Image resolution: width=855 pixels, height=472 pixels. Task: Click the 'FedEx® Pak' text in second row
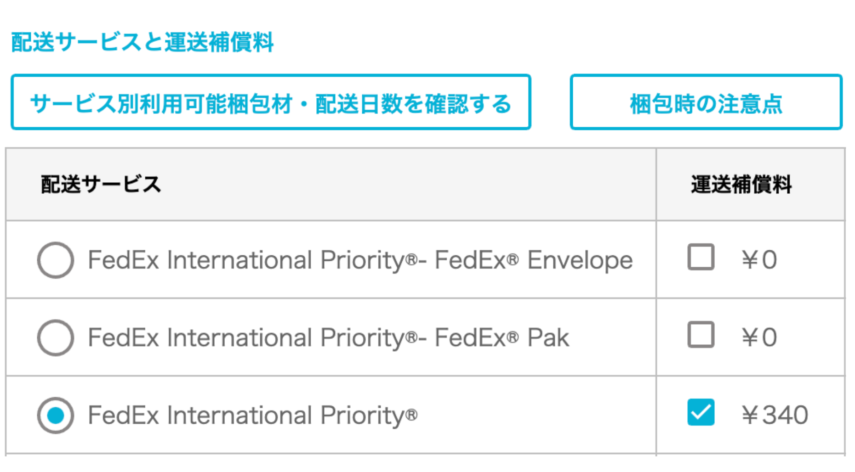pos(502,338)
